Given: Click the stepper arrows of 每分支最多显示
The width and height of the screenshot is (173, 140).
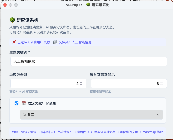Looking at the screenshot, I should click(161, 83).
